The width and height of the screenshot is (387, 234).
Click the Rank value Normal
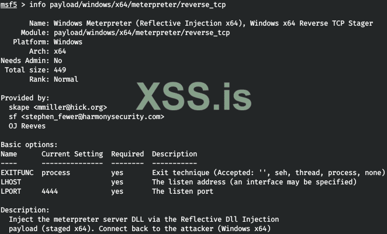pos(66,79)
